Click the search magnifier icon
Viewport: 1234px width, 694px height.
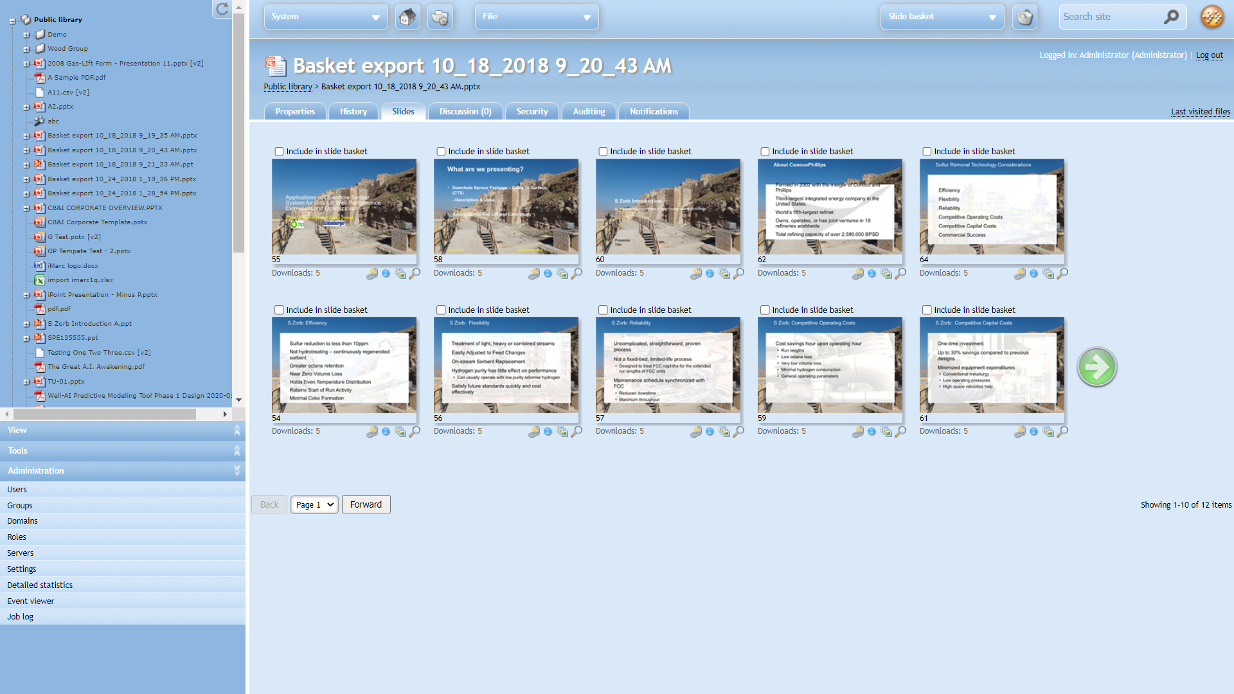tap(1171, 17)
